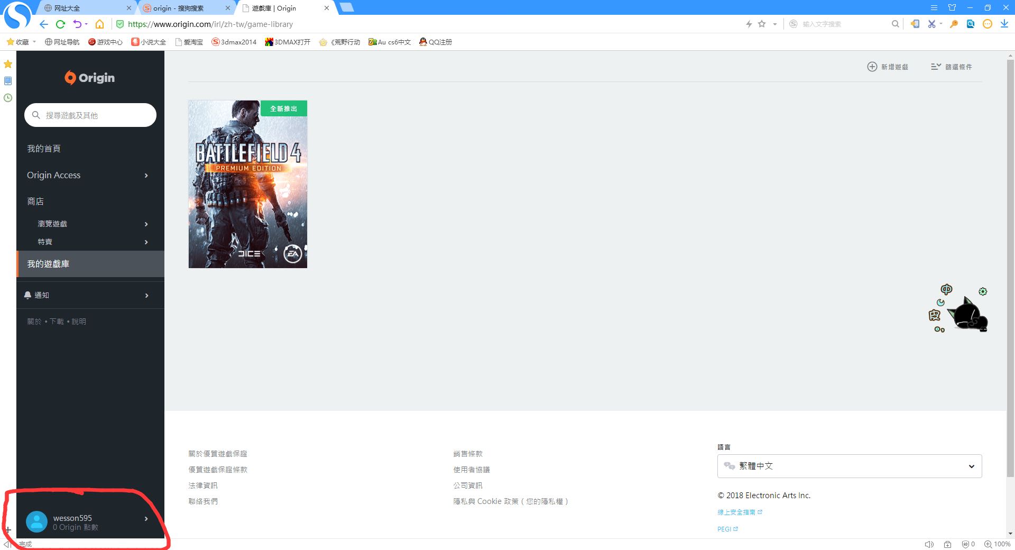This screenshot has height=550, width=1015.
Task: Expand the wesson595 account menu chevron
Action: click(x=146, y=519)
